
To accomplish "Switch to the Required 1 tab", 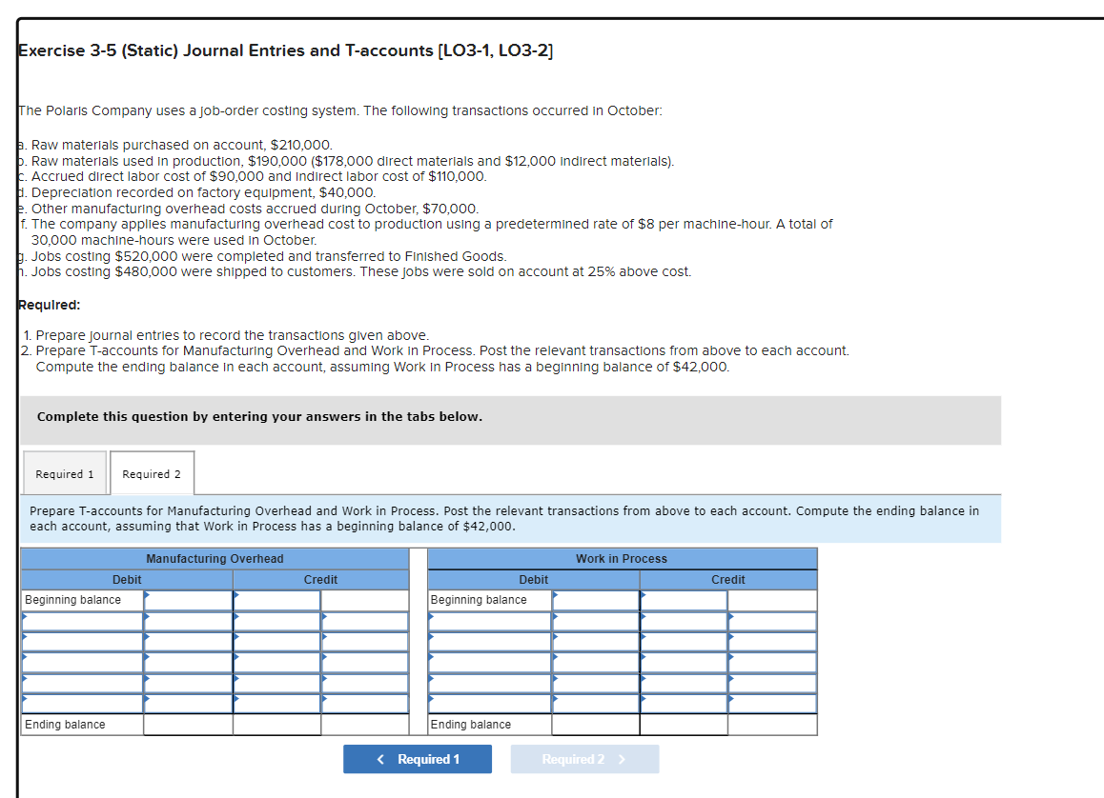I will pyautogui.click(x=64, y=473).
